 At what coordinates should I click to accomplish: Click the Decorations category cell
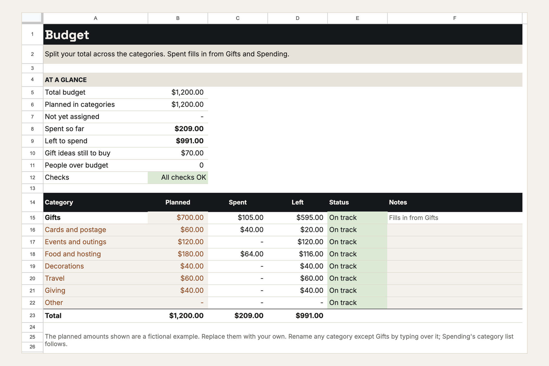(95, 266)
